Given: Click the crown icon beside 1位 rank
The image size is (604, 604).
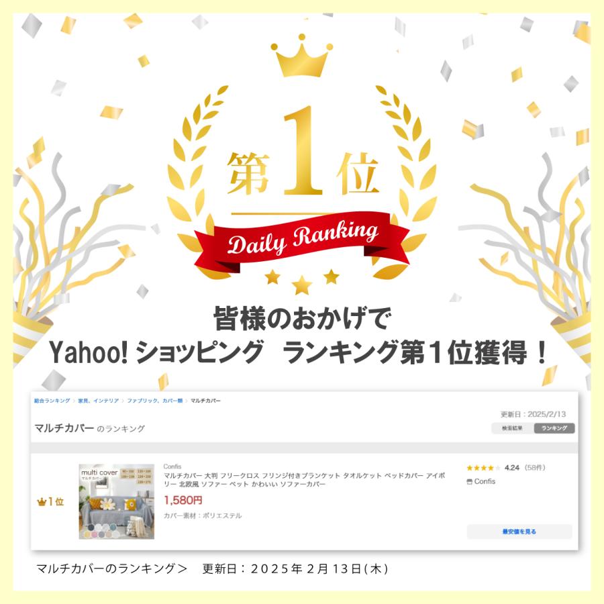Looking at the screenshot, I should (41, 502).
